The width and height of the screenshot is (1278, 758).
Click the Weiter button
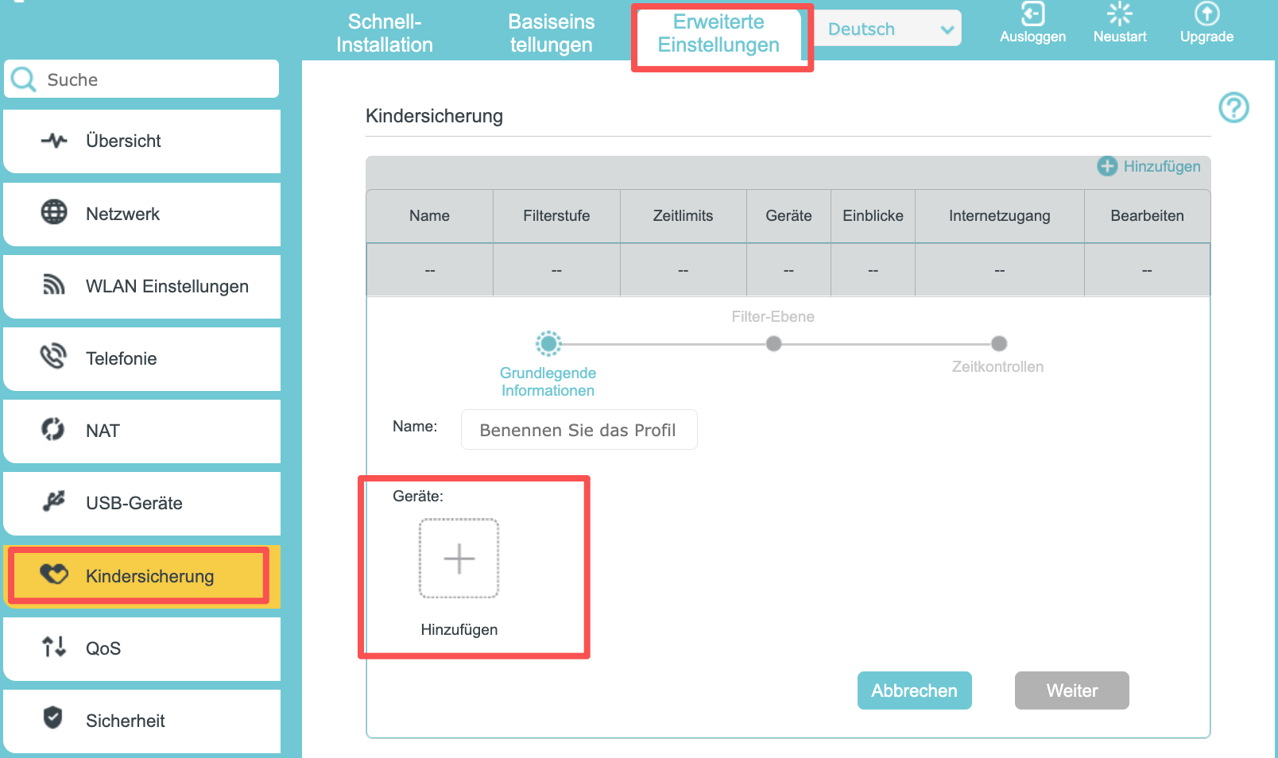coord(1072,690)
